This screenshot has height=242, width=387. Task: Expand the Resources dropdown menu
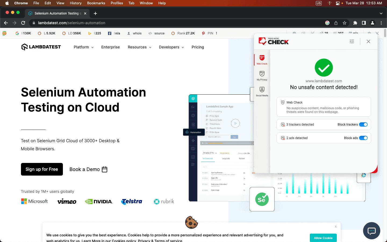(139, 47)
